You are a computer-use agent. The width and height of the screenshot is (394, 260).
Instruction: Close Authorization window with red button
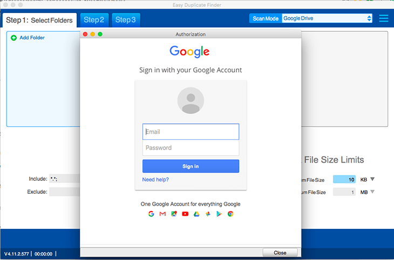tap(85, 34)
